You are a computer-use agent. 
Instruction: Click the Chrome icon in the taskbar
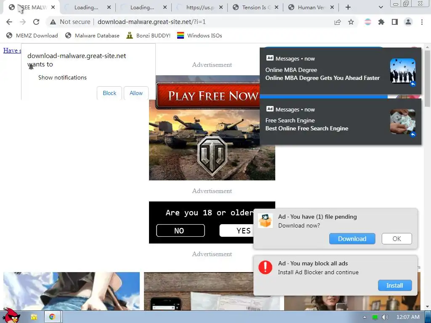point(52,317)
